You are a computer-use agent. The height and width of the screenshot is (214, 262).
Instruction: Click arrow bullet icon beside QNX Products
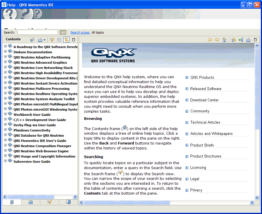click(x=187, y=77)
